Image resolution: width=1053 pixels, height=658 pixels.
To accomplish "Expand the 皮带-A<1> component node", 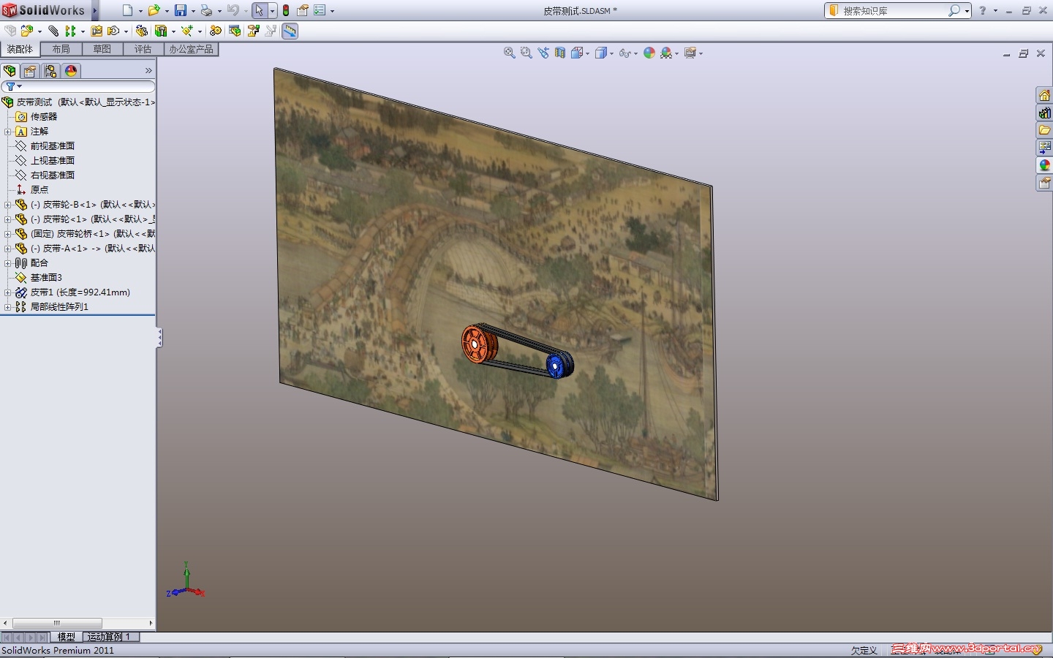I will coord(7,249).
